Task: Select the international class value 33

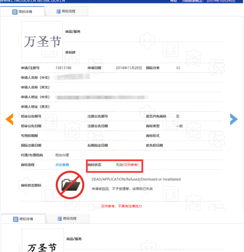Action: pos(178,68)
